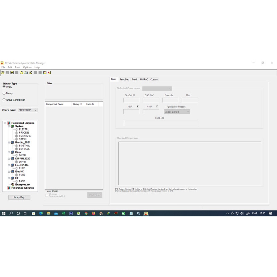The height and width of the screenshot is (277, 277).
Task: Open Excel from the Windows taskbar
Action: pyautogui.click(x=63, y=213)
